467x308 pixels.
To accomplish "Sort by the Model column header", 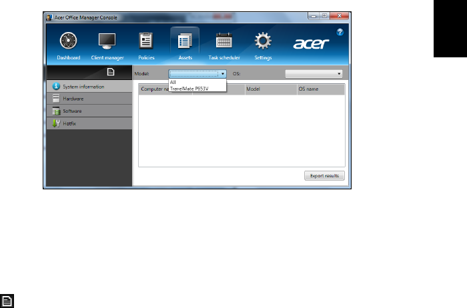I will point(271,89).
